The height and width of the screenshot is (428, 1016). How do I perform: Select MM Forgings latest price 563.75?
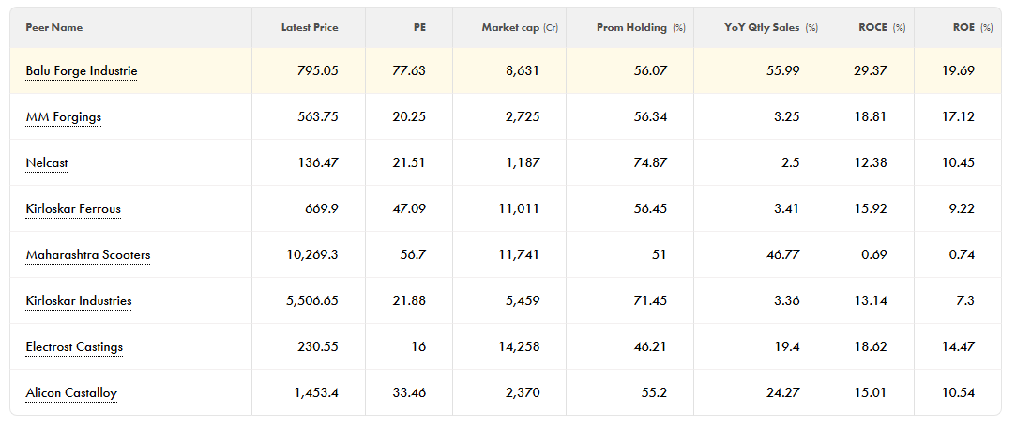(318, 116)
